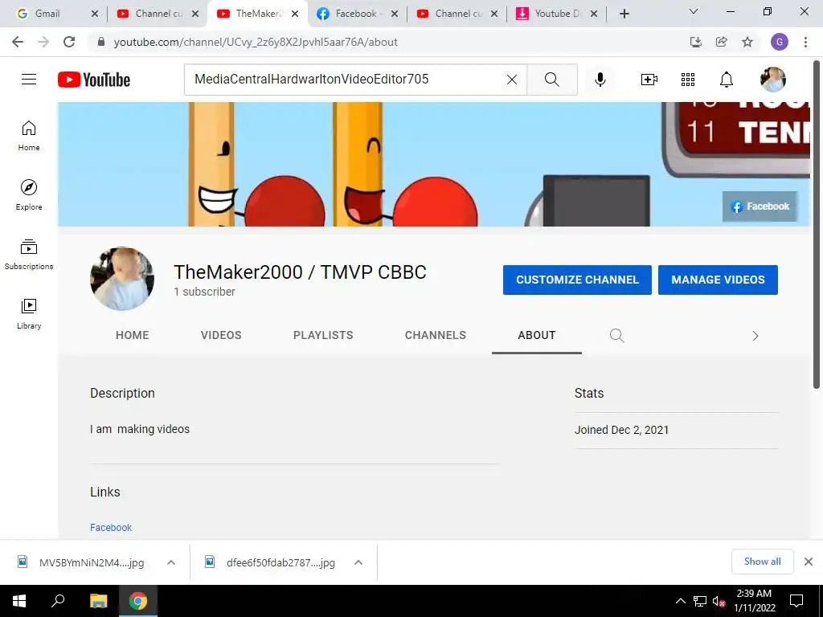Start voice search with microphone
Image resolution: width=823 pixels, height=617 pixels.
point(600,80)
